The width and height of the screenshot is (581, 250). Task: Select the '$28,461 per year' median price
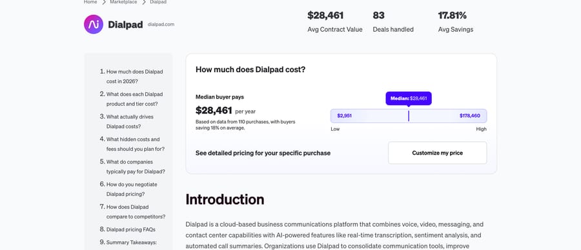pyautogui.click(x=225, y=110)
